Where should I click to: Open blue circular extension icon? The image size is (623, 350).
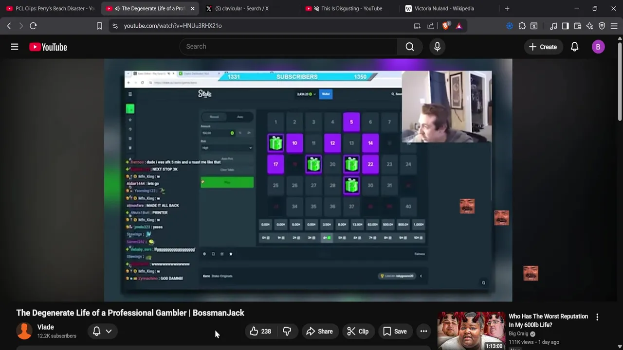coord(510,26)
